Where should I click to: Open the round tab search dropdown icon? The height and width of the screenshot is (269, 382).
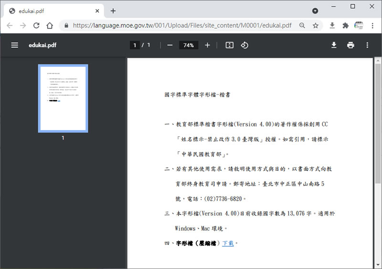pyautogui.click(x=315, y=11)
